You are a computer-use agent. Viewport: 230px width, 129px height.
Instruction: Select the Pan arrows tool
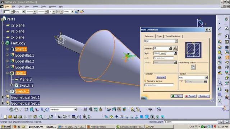116,116
